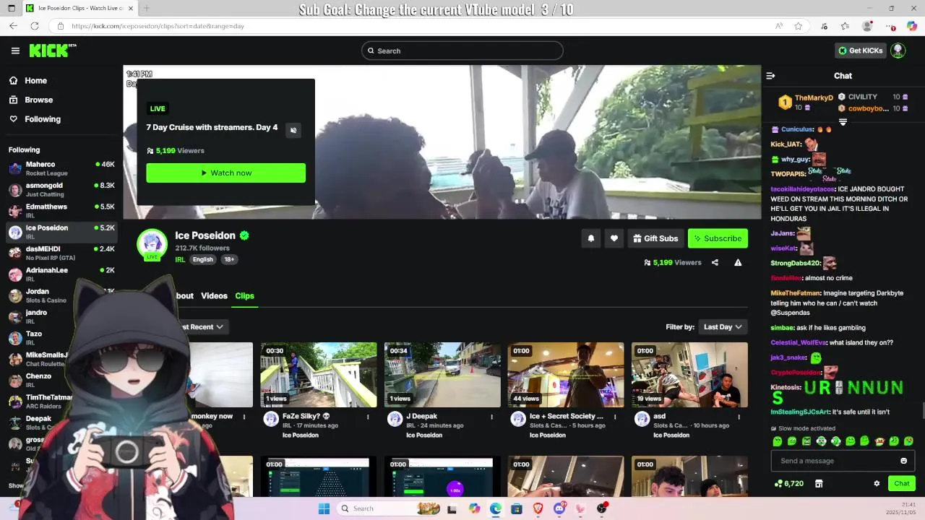The image size is (925, 520).
Task: Collapse the chat panel arrow icon
Action: (770, 76)
